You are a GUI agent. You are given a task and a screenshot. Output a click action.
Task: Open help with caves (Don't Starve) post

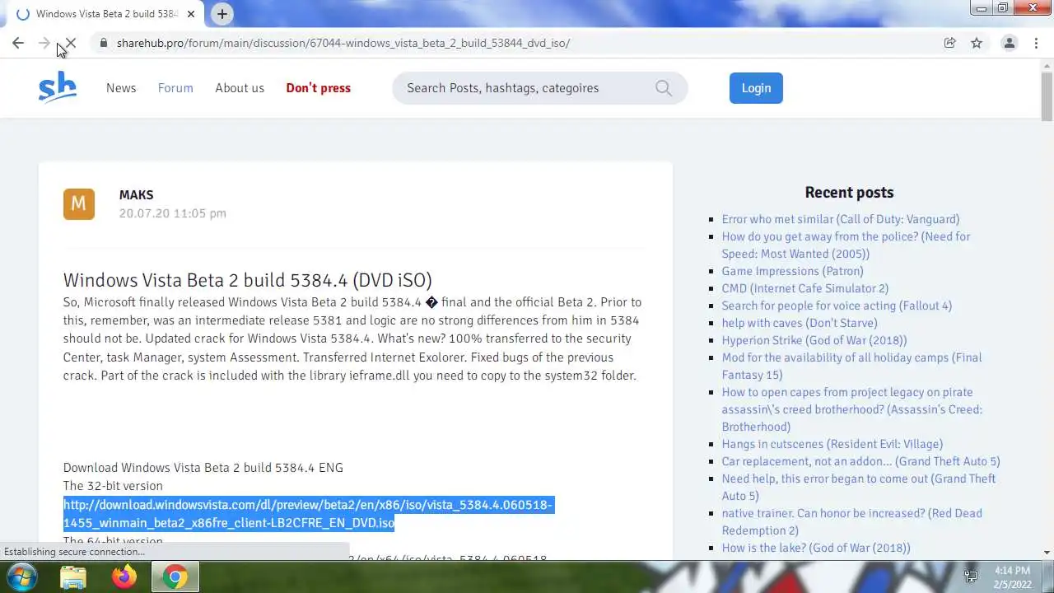[x=800, y=323]
